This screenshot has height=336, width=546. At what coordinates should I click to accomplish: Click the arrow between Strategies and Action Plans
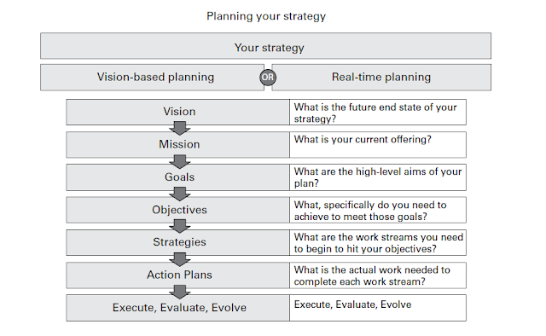tap(180, 259)
